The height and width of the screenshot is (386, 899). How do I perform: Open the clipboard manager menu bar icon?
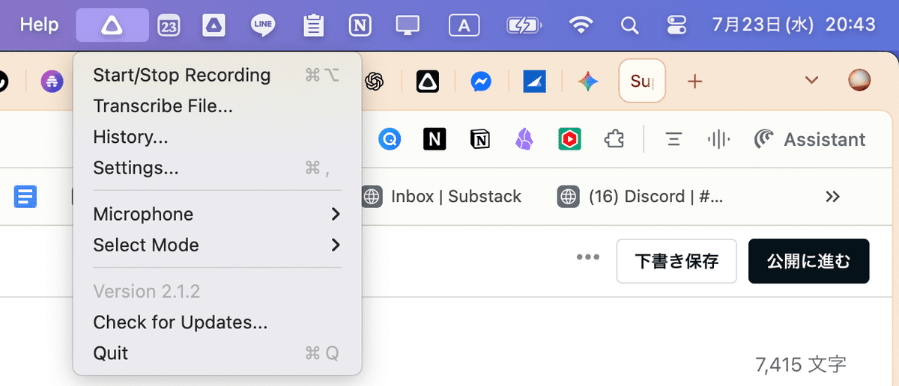[313, 25]
